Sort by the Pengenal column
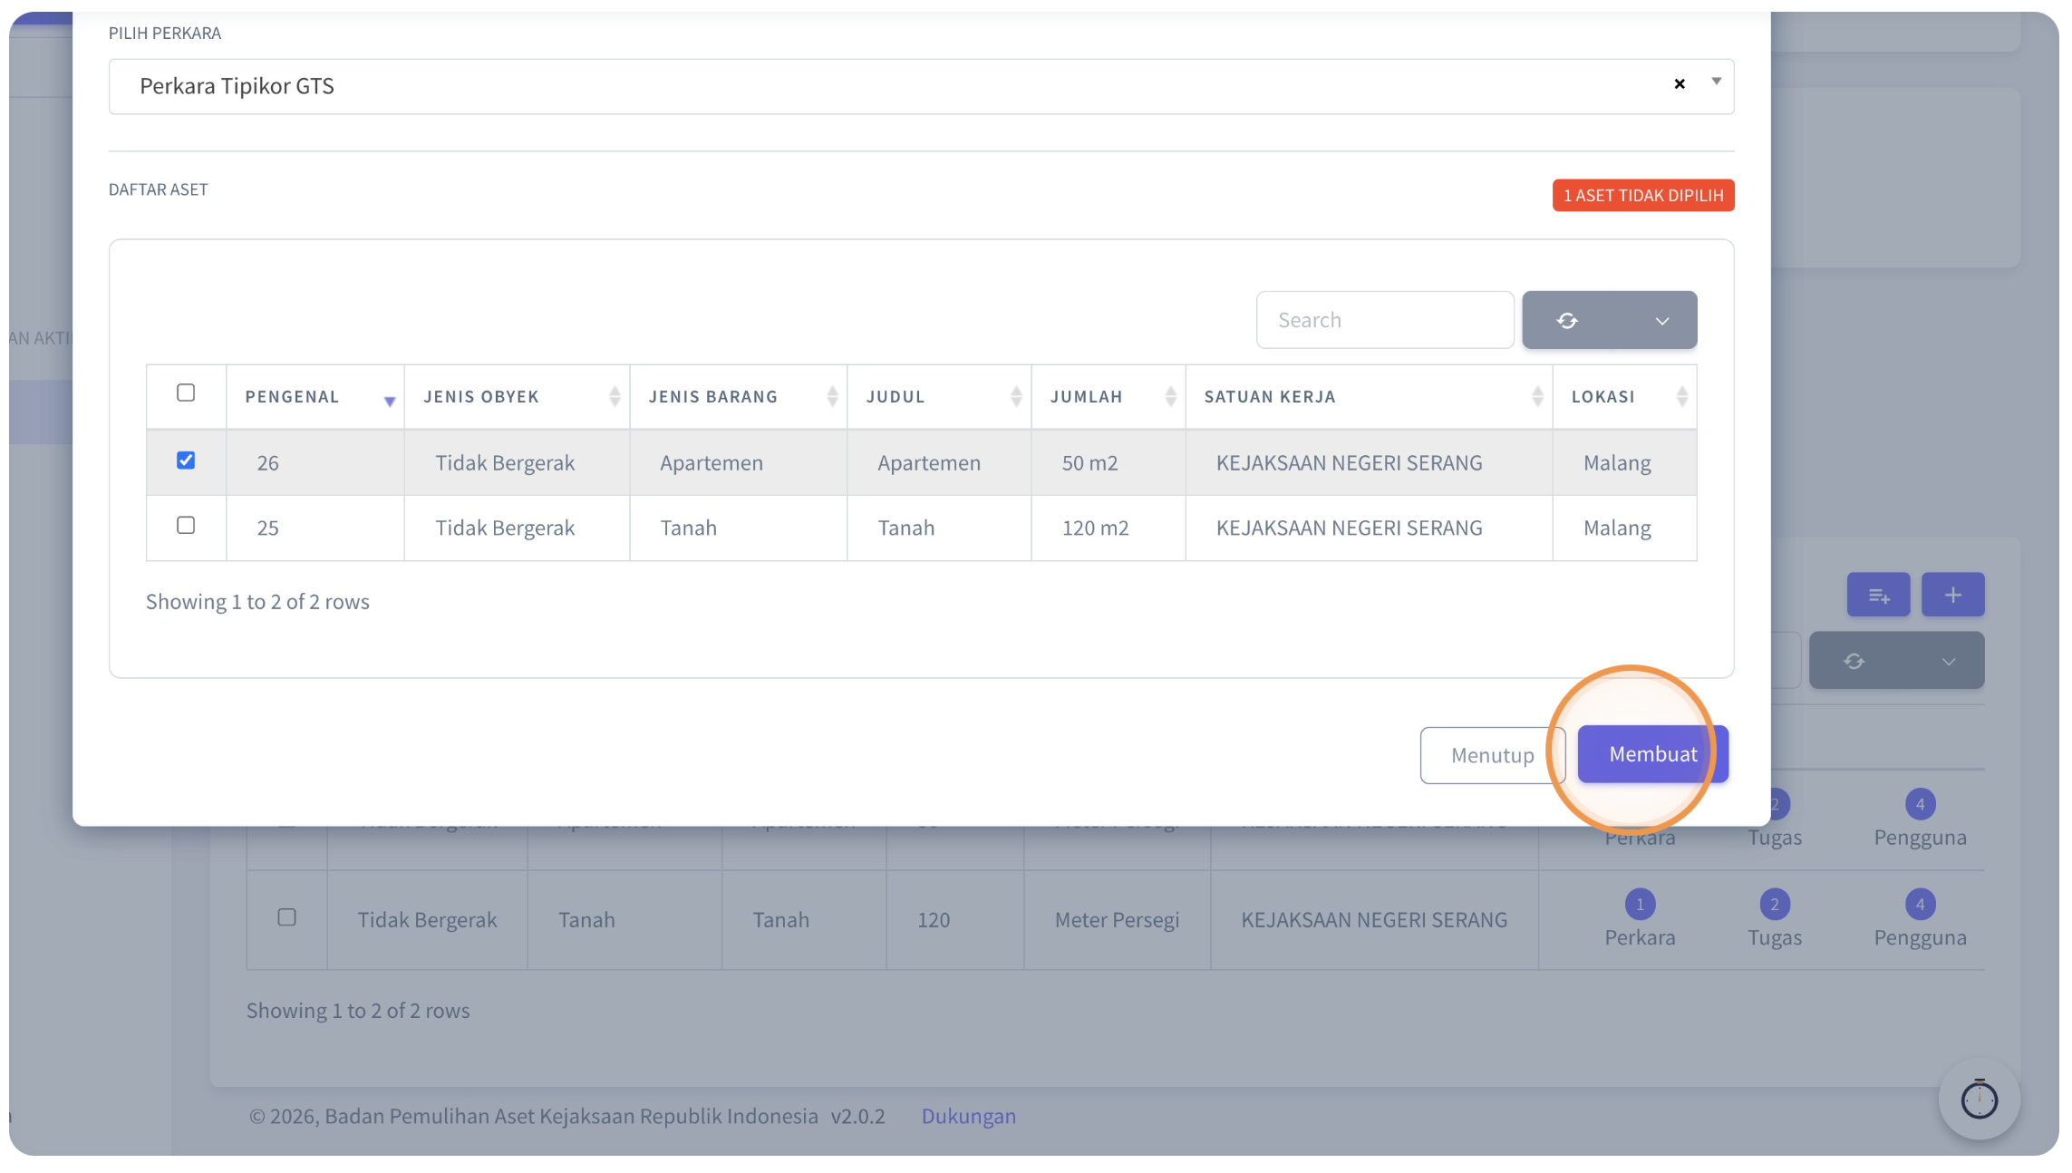This screenshot has height=1173, width=2072. [x=315, y=397]
